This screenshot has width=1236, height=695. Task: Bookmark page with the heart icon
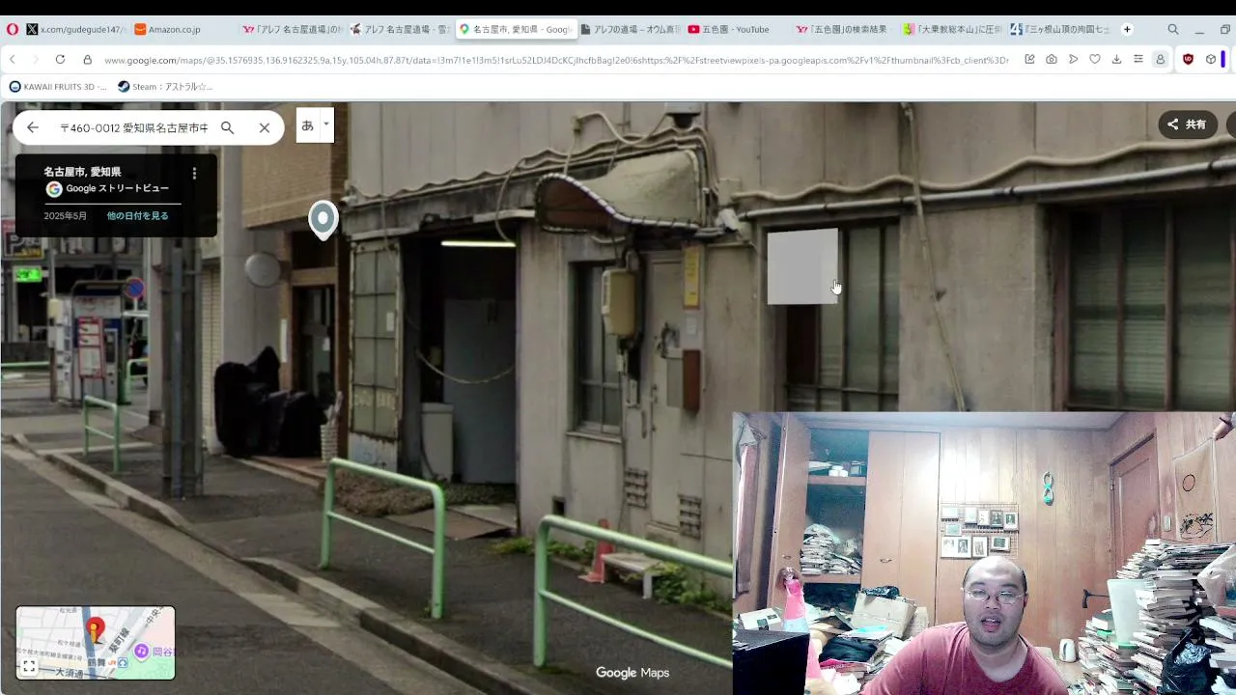tap(1095, 60)
